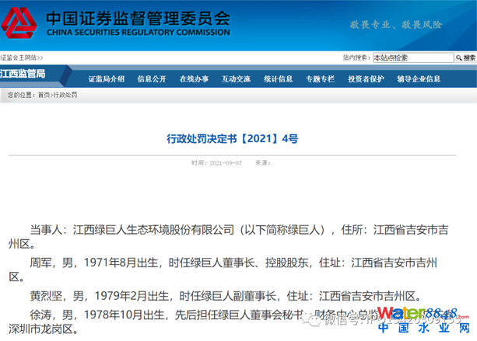The width and height of the screenshot is (477, 341).
Task: Select 专题专栏 in navigation bar
Action: (320, 78)
